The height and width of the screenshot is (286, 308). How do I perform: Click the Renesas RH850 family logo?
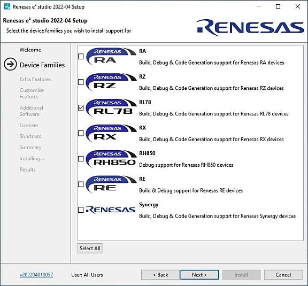click(111, 159)
